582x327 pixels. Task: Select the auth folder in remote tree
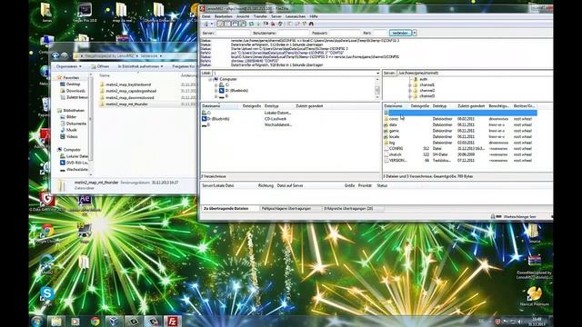pos(423,79)
